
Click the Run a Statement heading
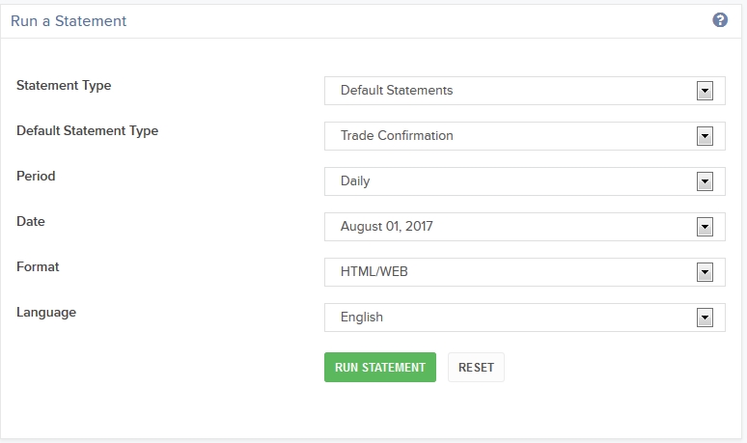[69, 21]
